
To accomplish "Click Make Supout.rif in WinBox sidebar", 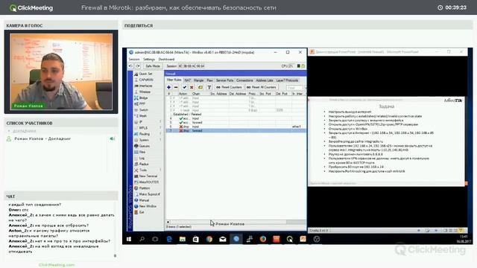I will click(148, 194).
